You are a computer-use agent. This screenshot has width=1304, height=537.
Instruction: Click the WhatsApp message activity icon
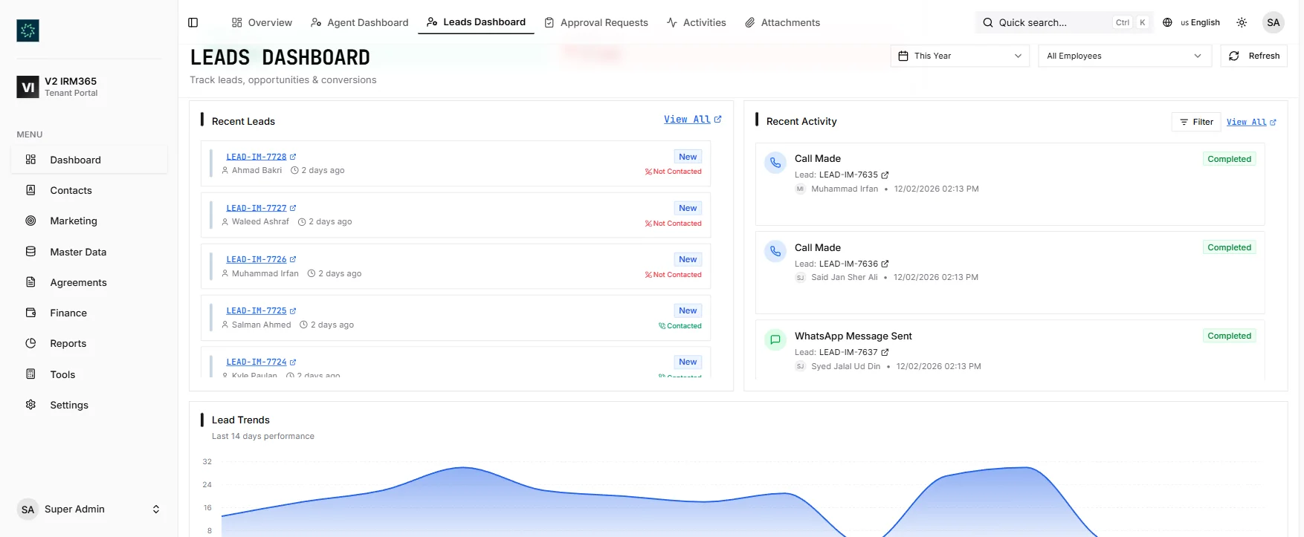click(x=775, y=339)
